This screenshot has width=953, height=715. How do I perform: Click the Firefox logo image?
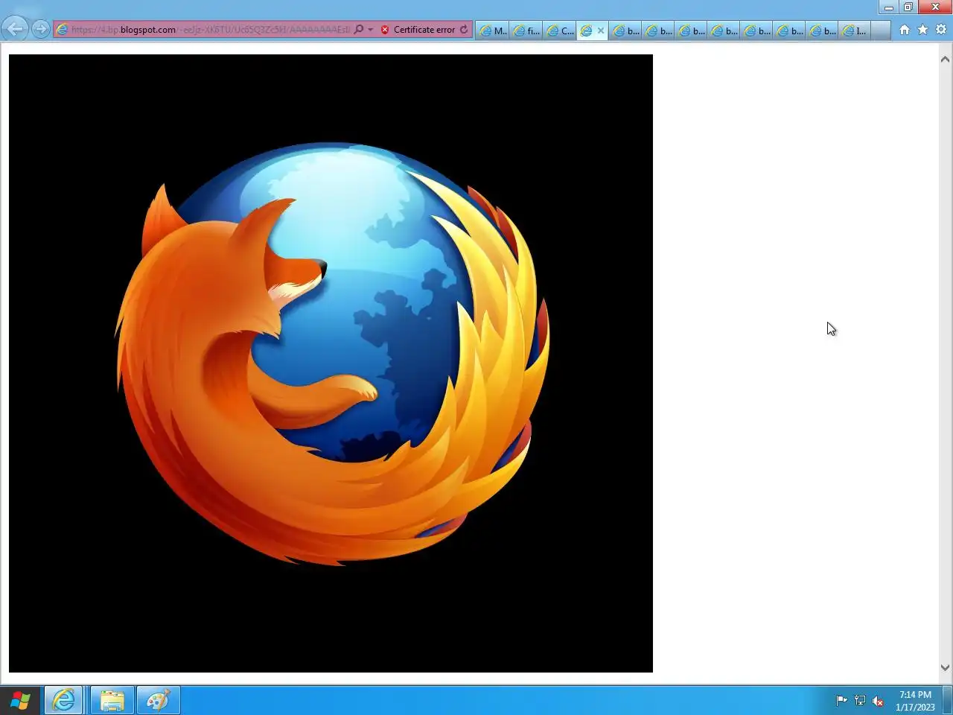coord(331,363)
